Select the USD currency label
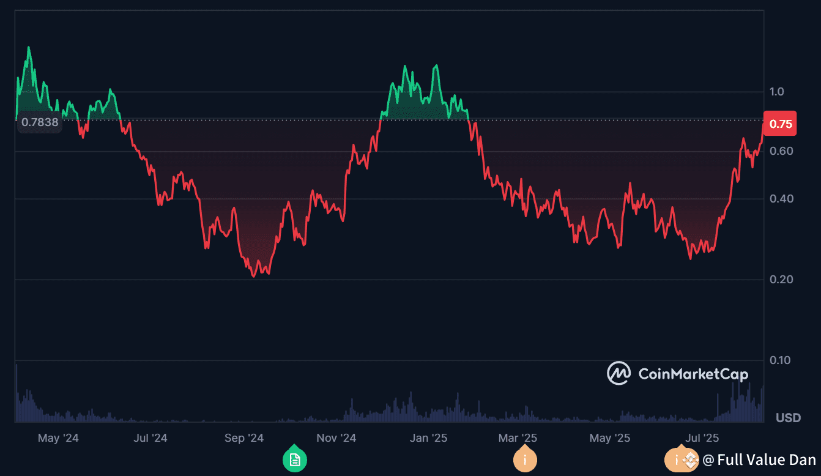 click(789, 418)
